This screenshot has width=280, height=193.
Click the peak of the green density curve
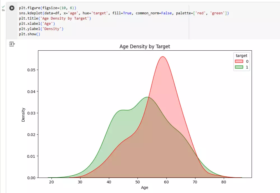click(x=147, y=97)
